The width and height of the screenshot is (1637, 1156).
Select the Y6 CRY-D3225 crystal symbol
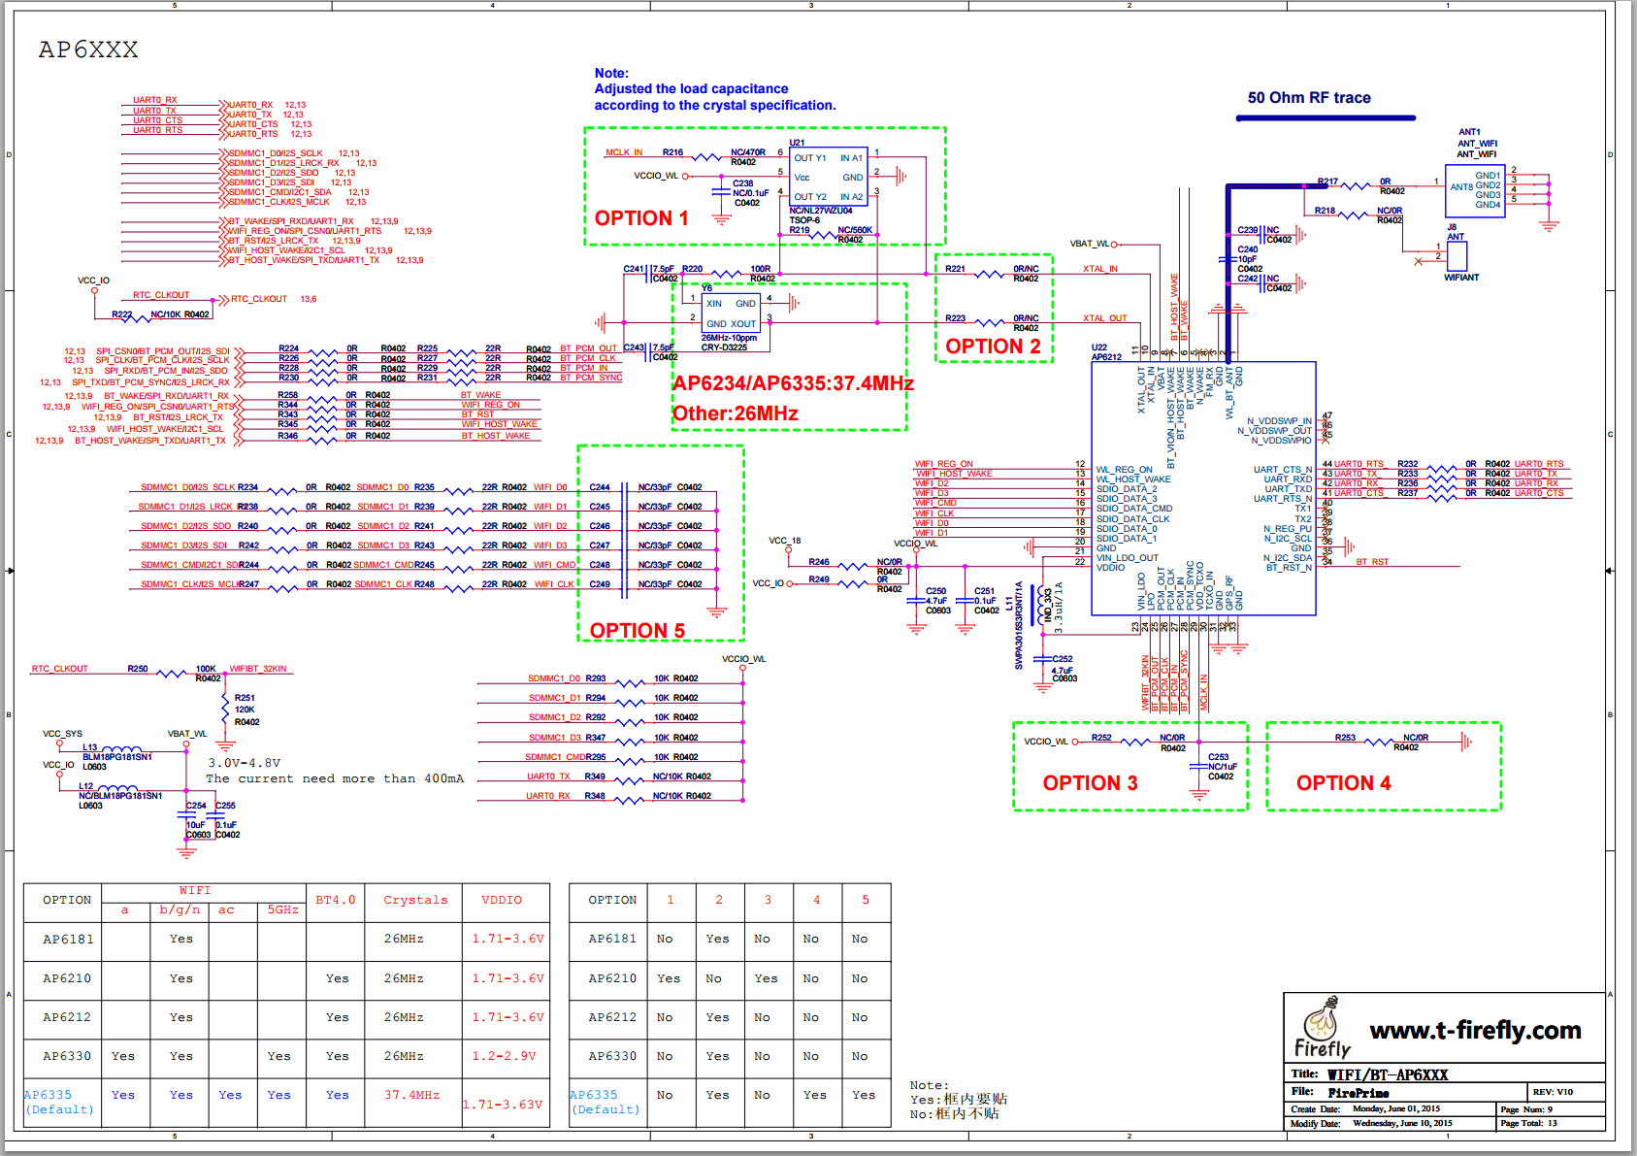(x=730, y=313)
